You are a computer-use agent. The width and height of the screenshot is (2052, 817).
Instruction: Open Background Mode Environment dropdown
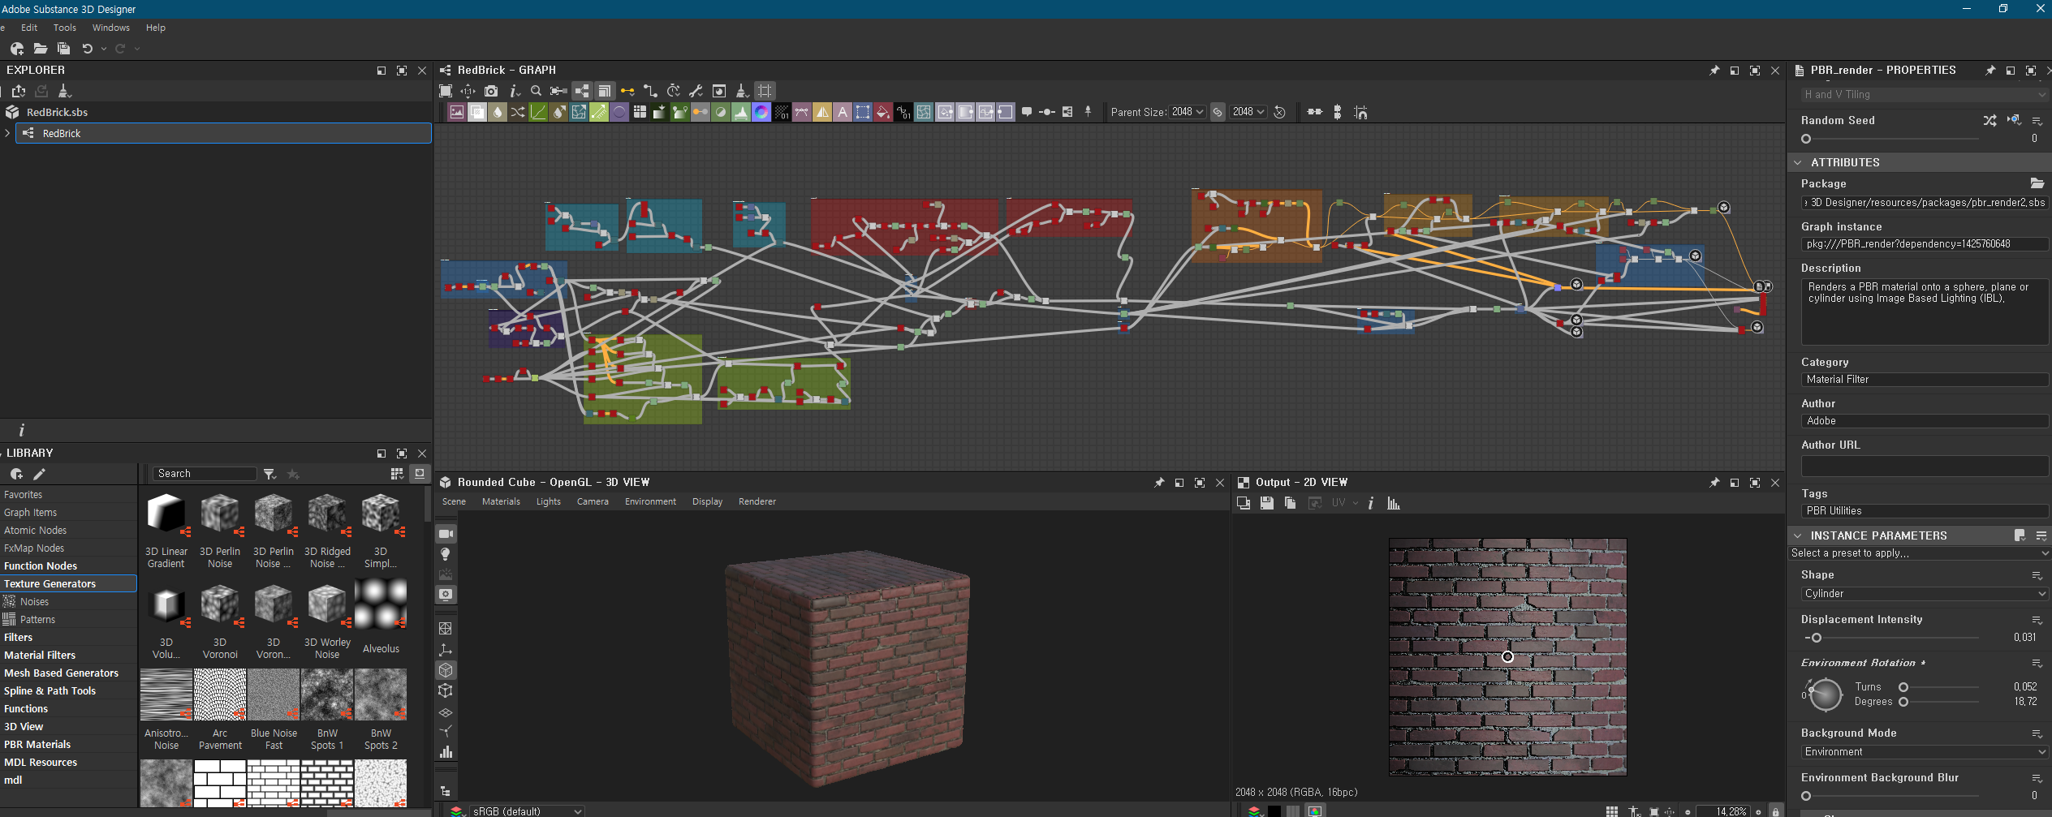[1925, 752]
